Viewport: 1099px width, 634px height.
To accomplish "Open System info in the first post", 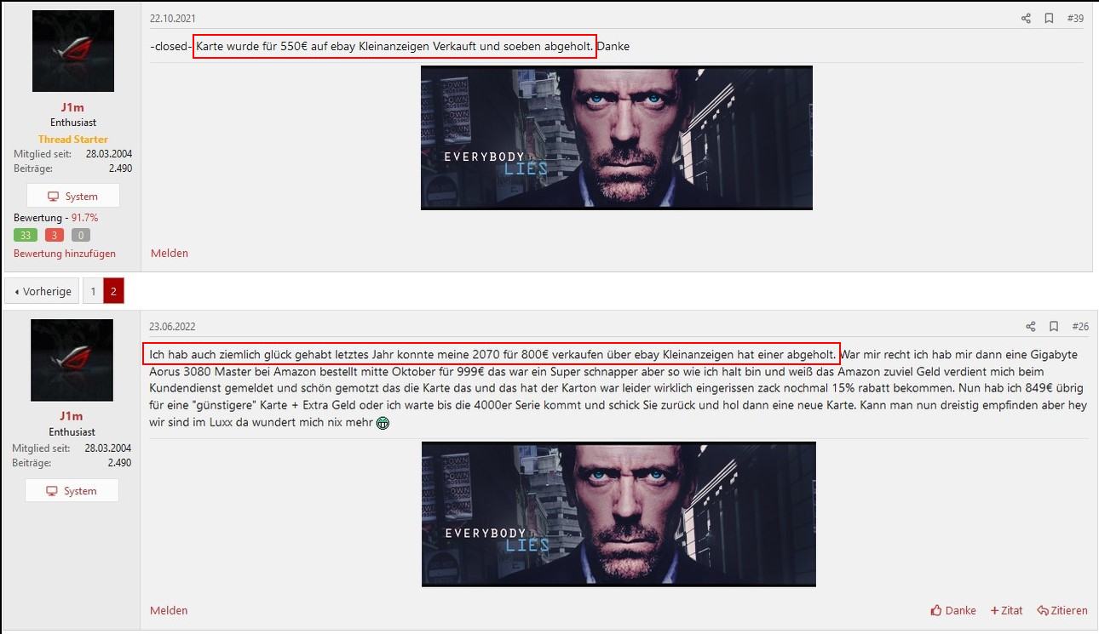I will tap(73, 196).
